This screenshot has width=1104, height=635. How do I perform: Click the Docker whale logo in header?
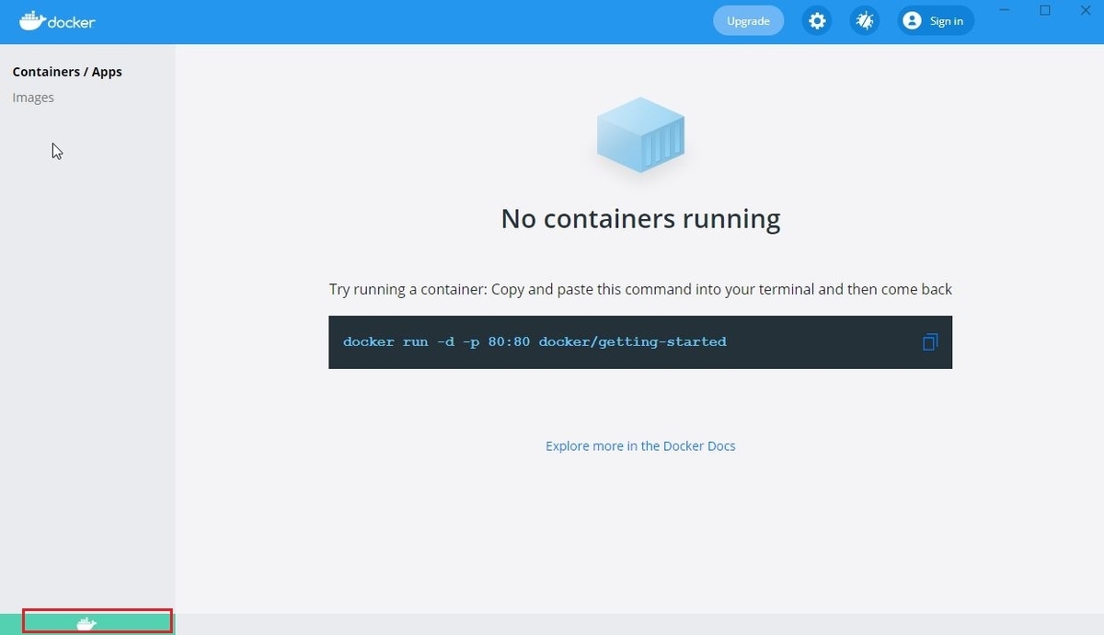(57, 20)
